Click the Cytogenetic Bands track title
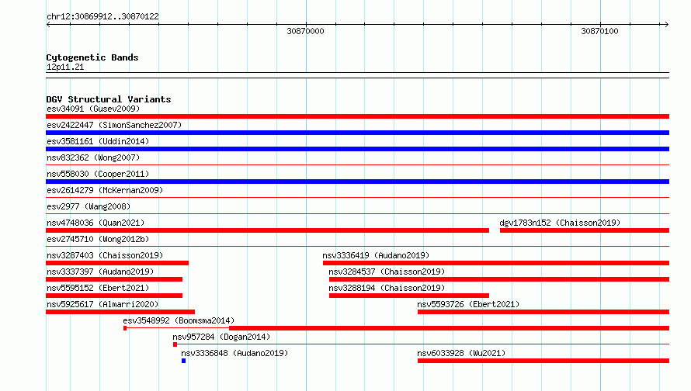This screenshot has height=391, width=691. 92,57
